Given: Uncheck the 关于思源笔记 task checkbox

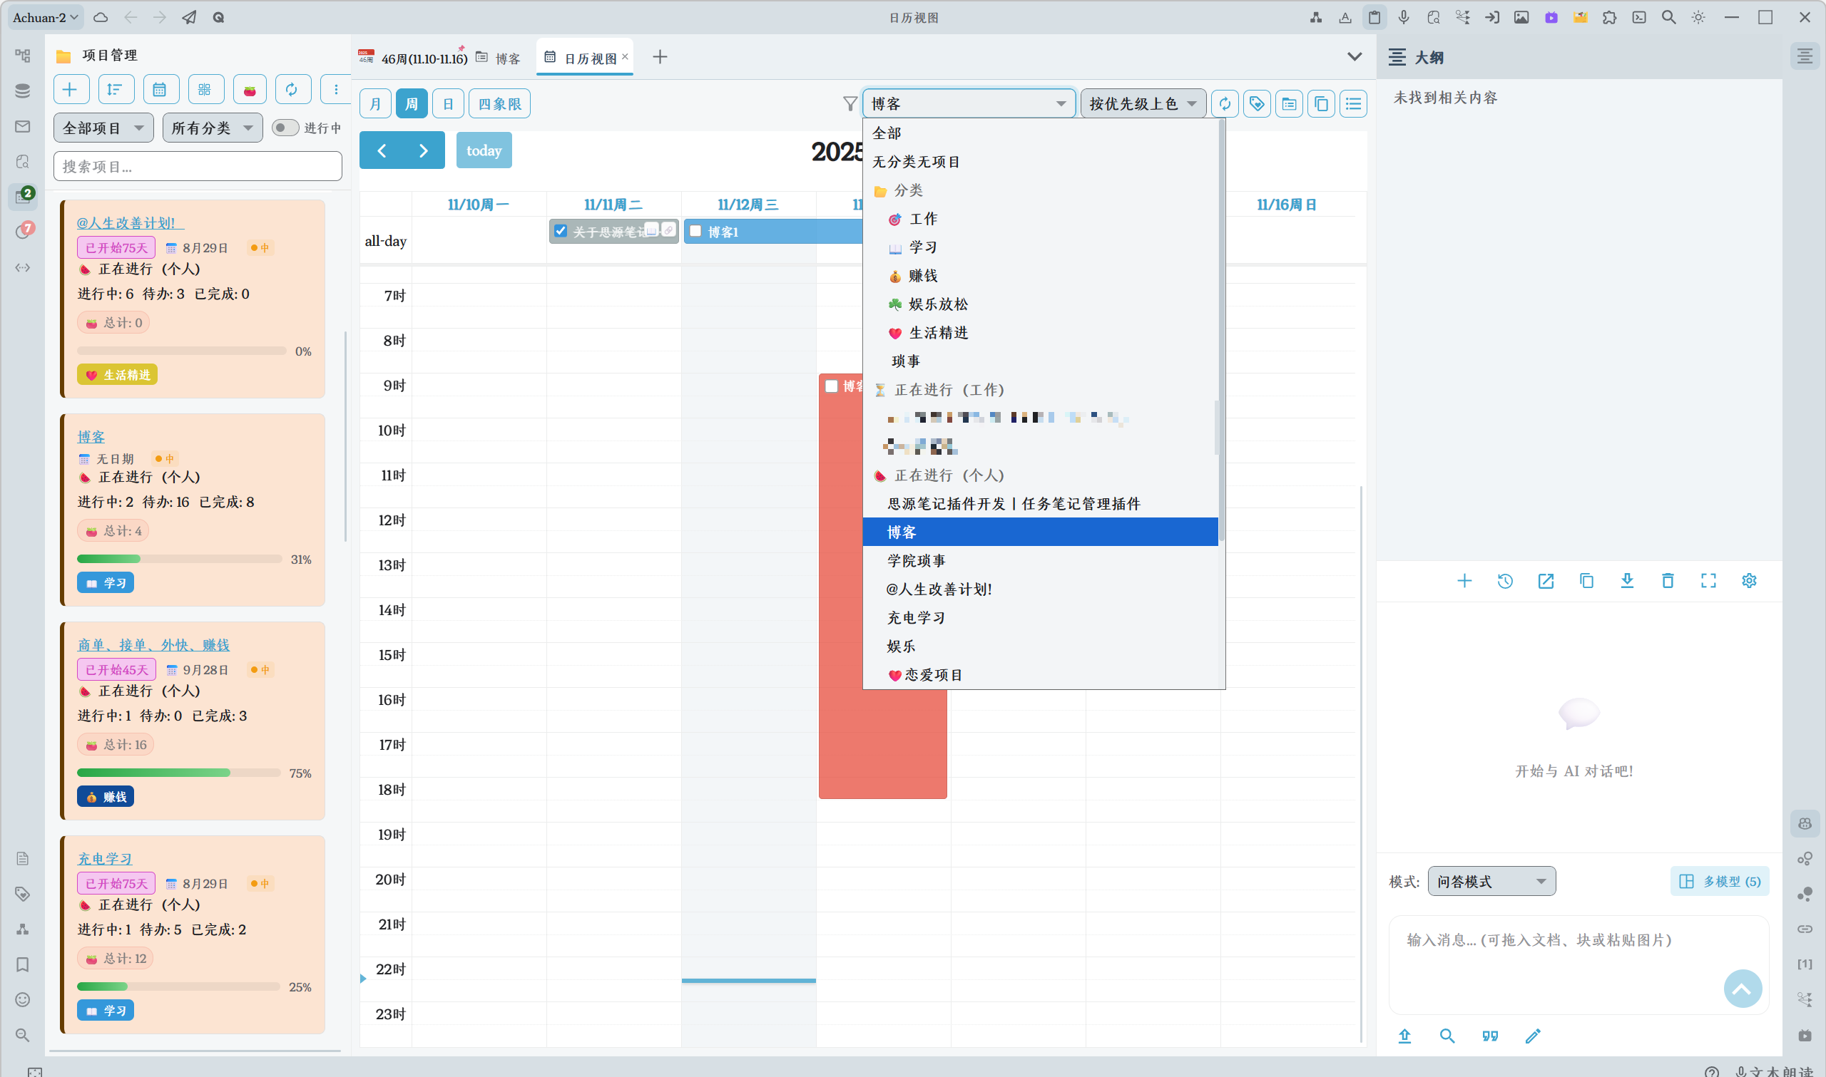Looking at the screenshot, I should click(561, 232).
